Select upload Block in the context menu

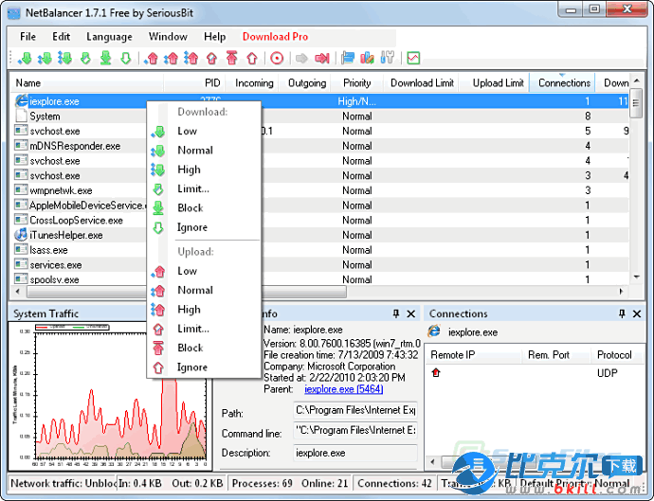click(x=191, y=348)
